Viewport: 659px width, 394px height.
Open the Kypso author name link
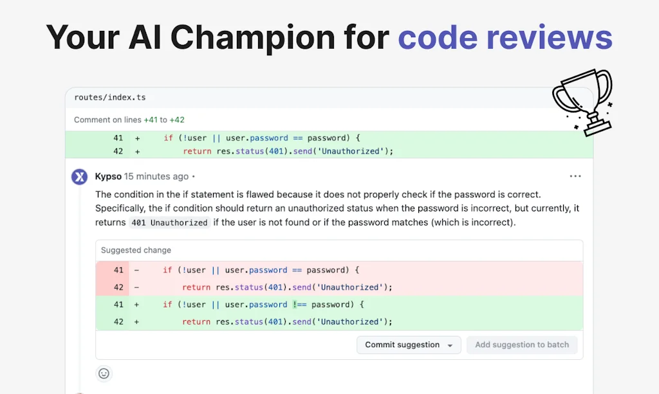click(x=108, y=176)
